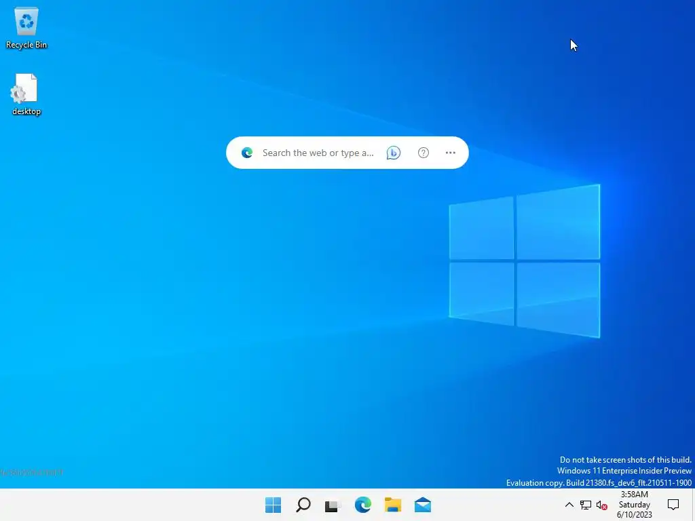Click Show desktop sliver at taskbar edge

pos(693,505)
